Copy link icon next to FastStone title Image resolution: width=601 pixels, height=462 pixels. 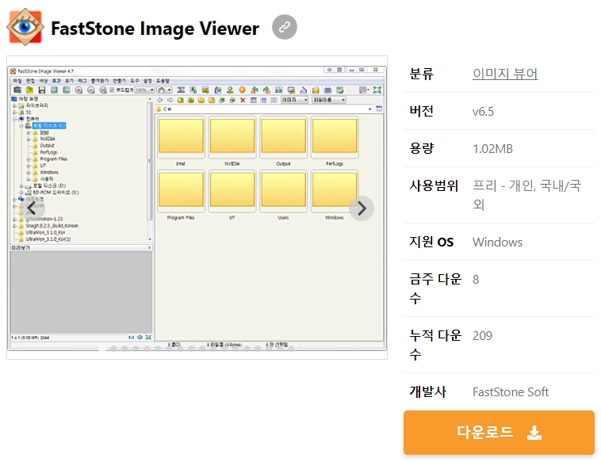[x=285, y=27]
